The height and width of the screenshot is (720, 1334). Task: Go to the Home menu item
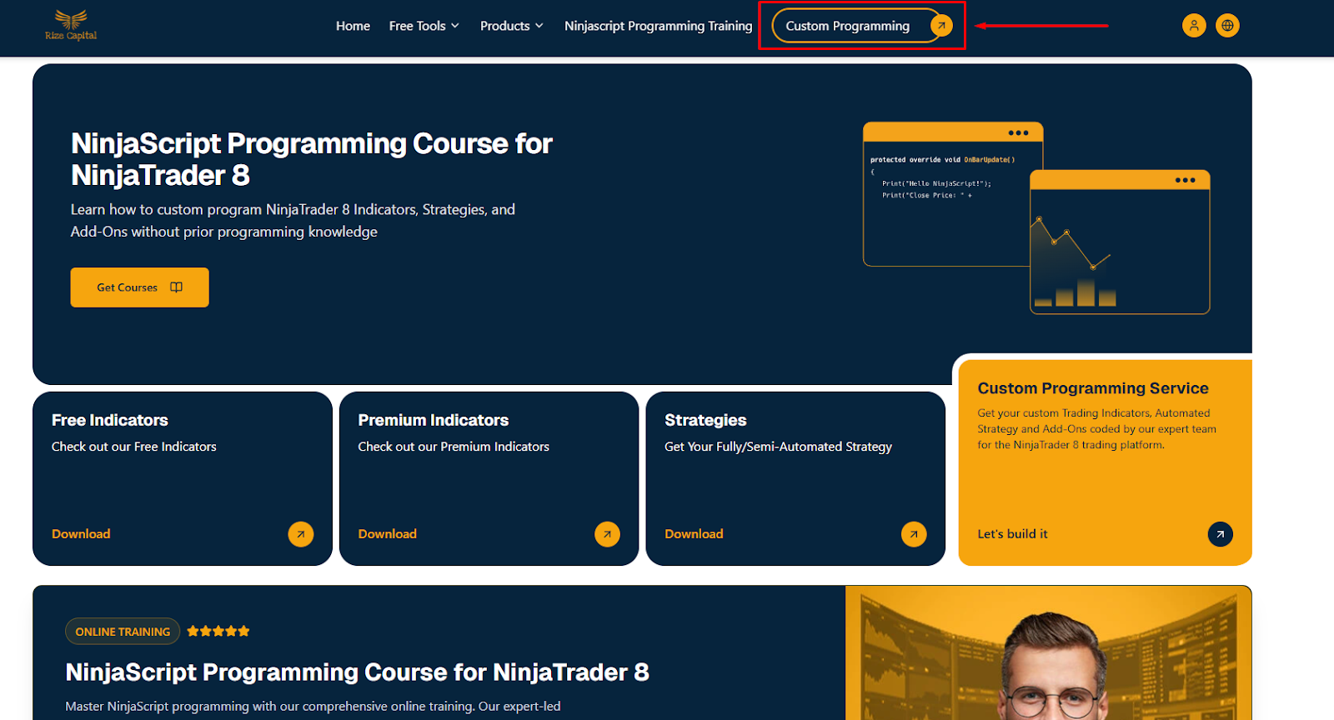click(x=353, y=26)
